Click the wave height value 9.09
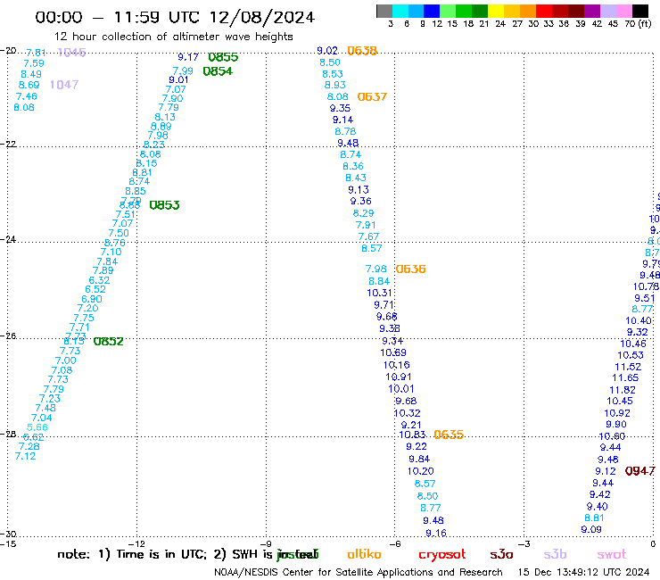The image size is (660, 580). [591, 529]
